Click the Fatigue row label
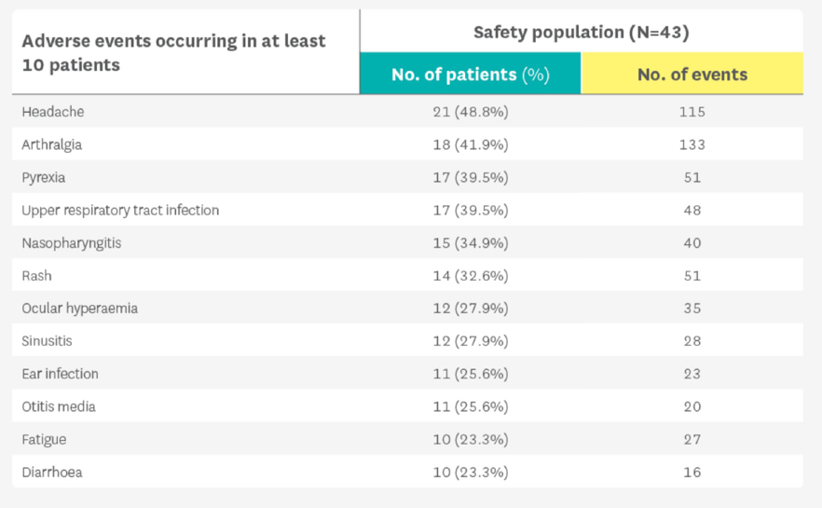 pyautogui.click(x=45, y=439)
